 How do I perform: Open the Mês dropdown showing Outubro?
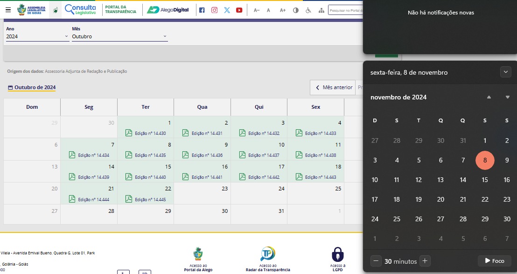[119, 36]
